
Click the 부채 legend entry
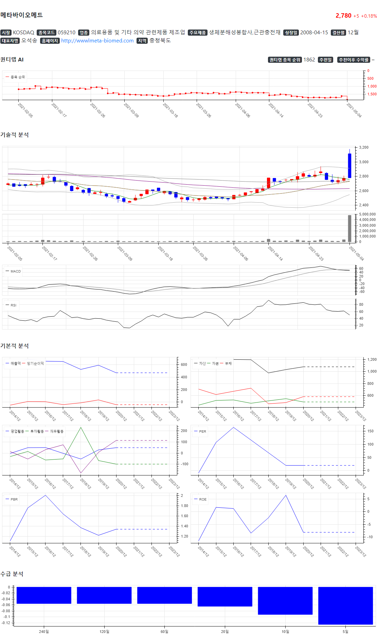coord(226,363)
